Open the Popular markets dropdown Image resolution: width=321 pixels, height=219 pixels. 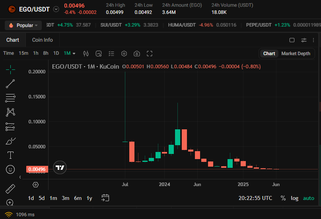[x=23, y=25]
